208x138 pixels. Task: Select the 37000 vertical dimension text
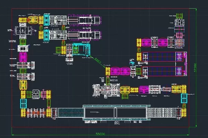click(x=195, y=68)
